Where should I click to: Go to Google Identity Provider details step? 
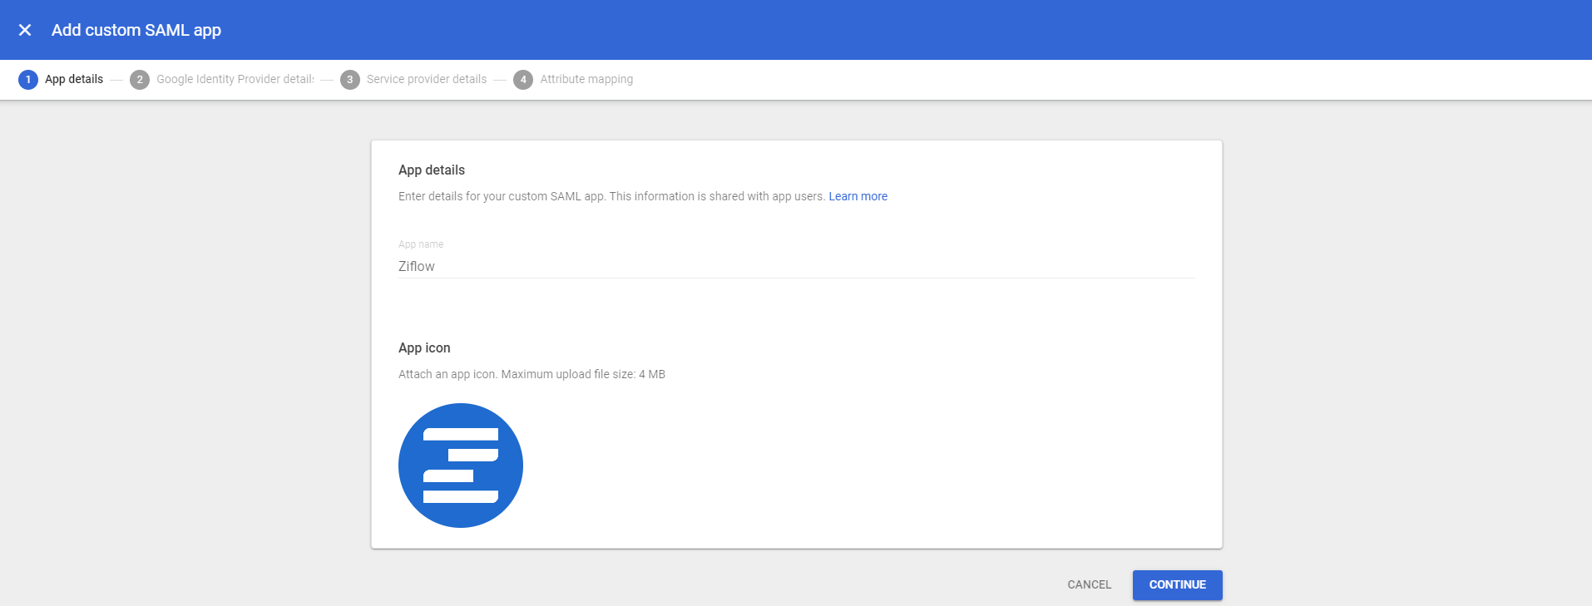pyautogui.click(x=235, y=80)
